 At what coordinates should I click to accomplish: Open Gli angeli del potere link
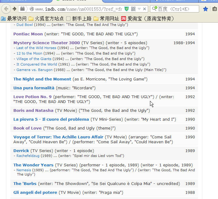(35, 192)
